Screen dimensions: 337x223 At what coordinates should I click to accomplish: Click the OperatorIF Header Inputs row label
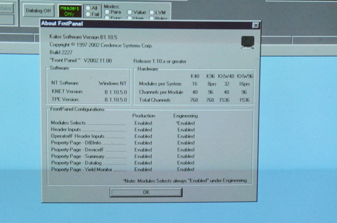pos(78,136)
